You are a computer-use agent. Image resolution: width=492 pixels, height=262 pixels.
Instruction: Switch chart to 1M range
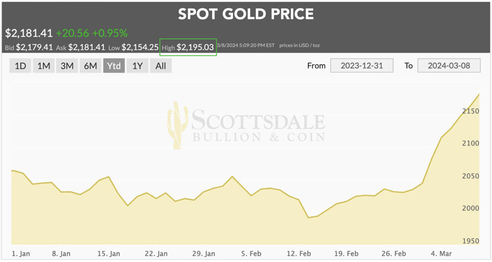pyautogui.click(x=44, y=66)
